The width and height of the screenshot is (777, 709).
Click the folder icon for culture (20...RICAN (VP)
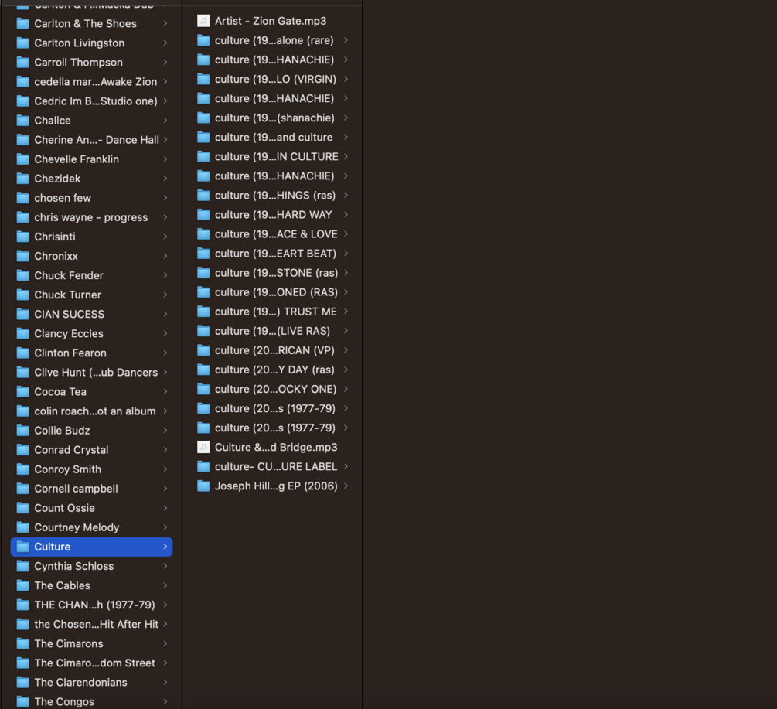click(203, 351)
